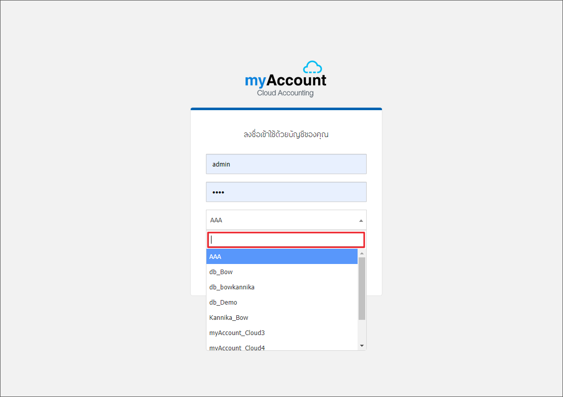Pick db_Demo in the dropdown list
563x397 pixels.
point(282,303)
